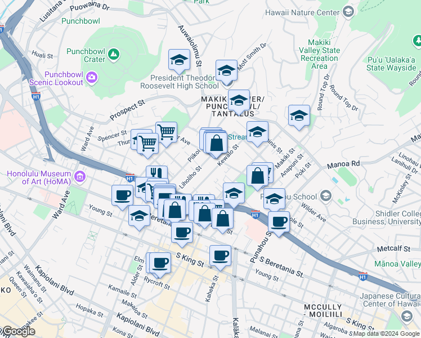Click the coffee cup marker above Young St
The image size is (421, 338).
coord(123,195)
